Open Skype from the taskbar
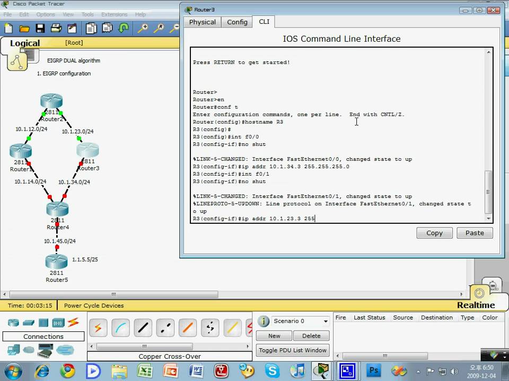 coord(272,370)
